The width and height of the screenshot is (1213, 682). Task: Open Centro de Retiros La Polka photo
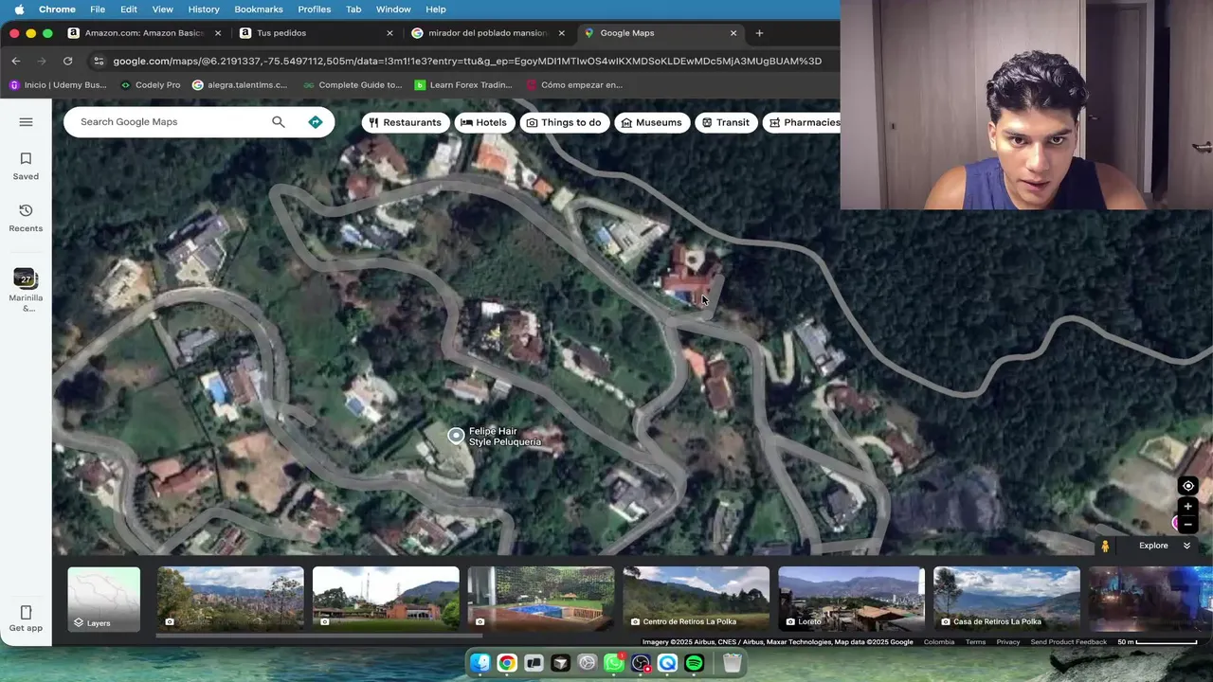pyautogui.click(x=697, y=599)
